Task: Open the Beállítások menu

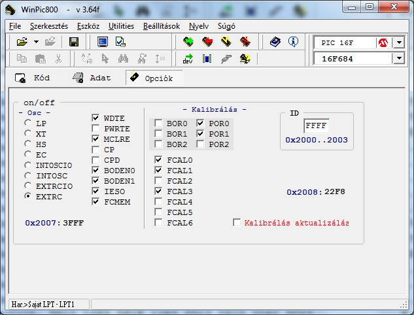Action: tap(162, 26)
